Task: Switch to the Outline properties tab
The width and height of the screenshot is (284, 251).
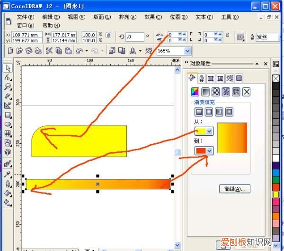Action: [202, 78]
